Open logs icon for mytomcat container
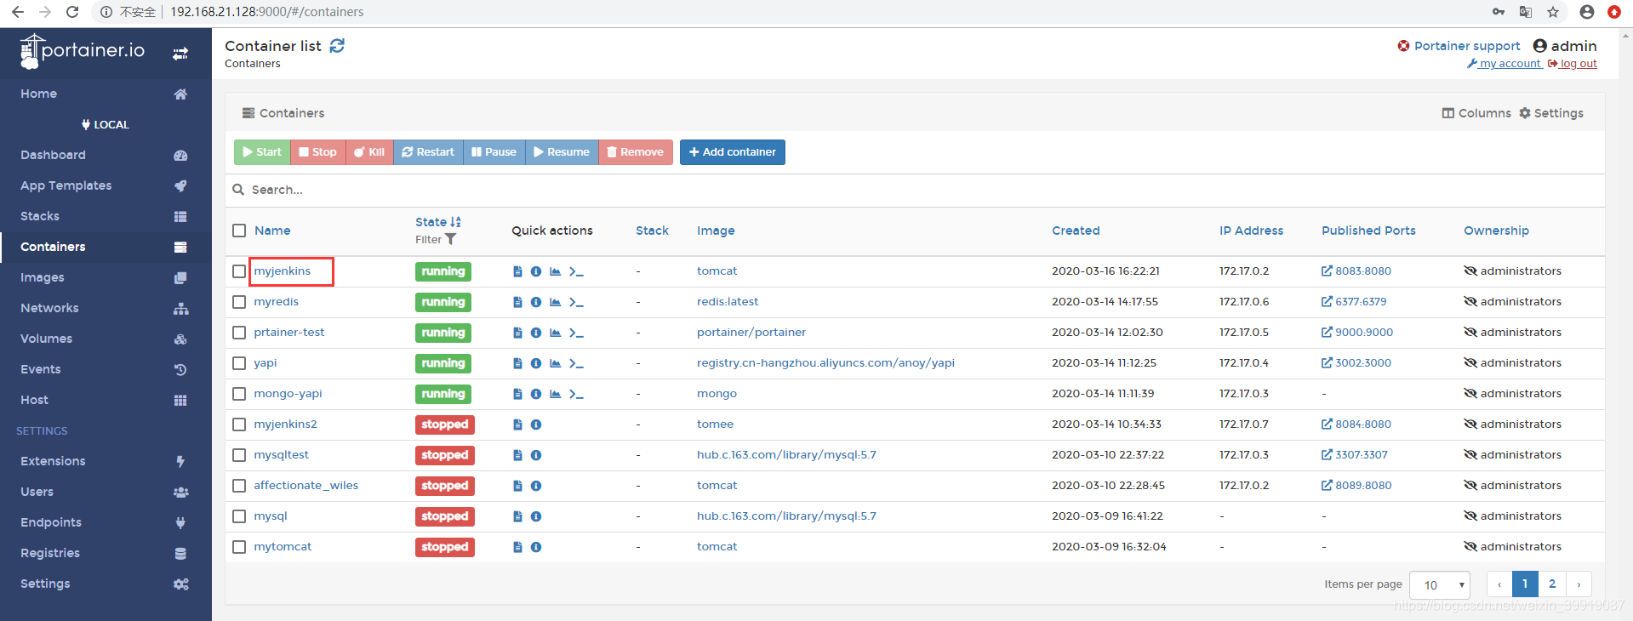Image resolution: width=1633 pixels, height=621 pixels. (x=517, y=547)
